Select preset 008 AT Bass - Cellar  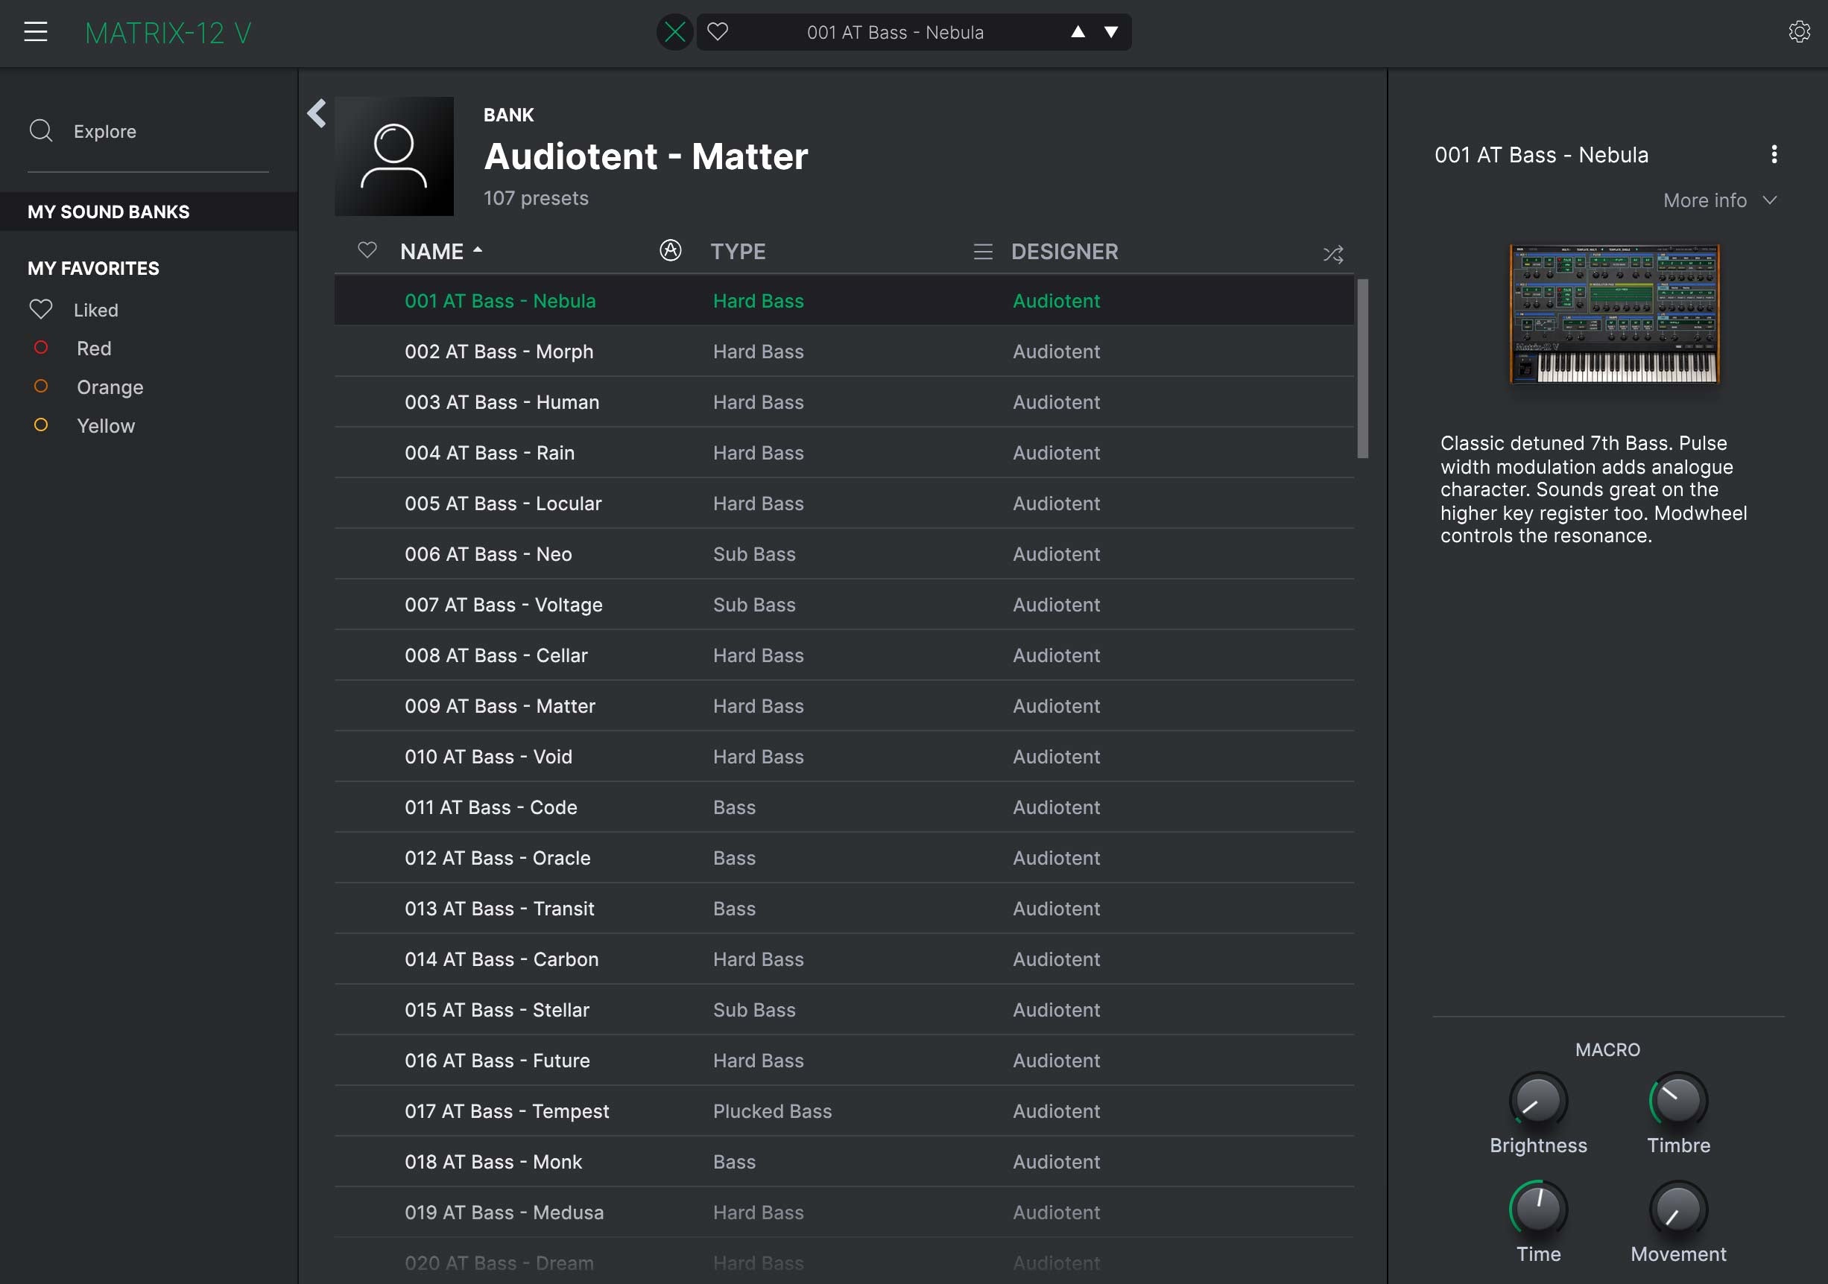[844, 655]
